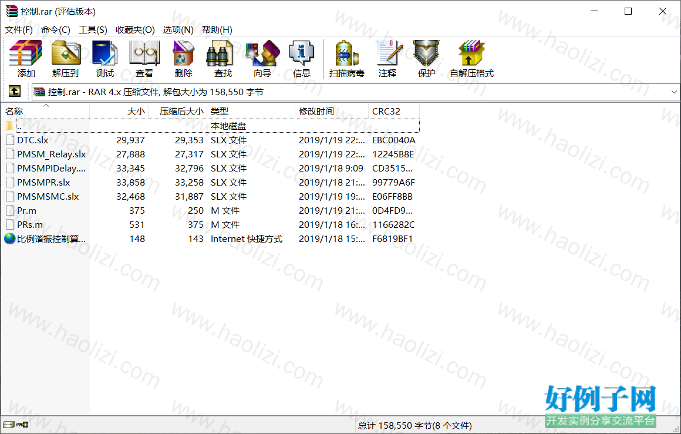
Task: Select the PMSMPIDelay file name
Action: [x=51, y=168]
